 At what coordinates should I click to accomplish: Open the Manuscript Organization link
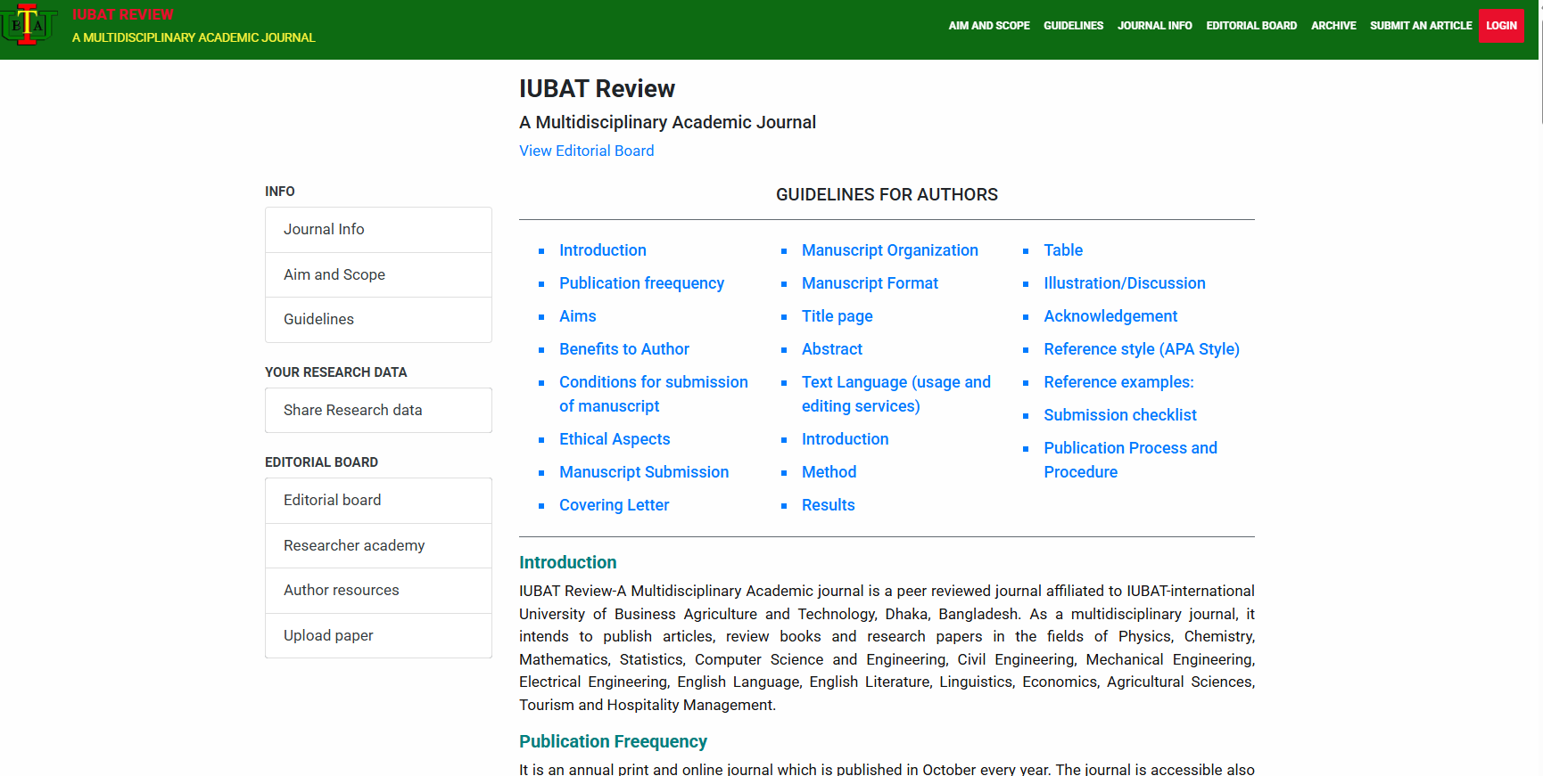coord(890,250)
